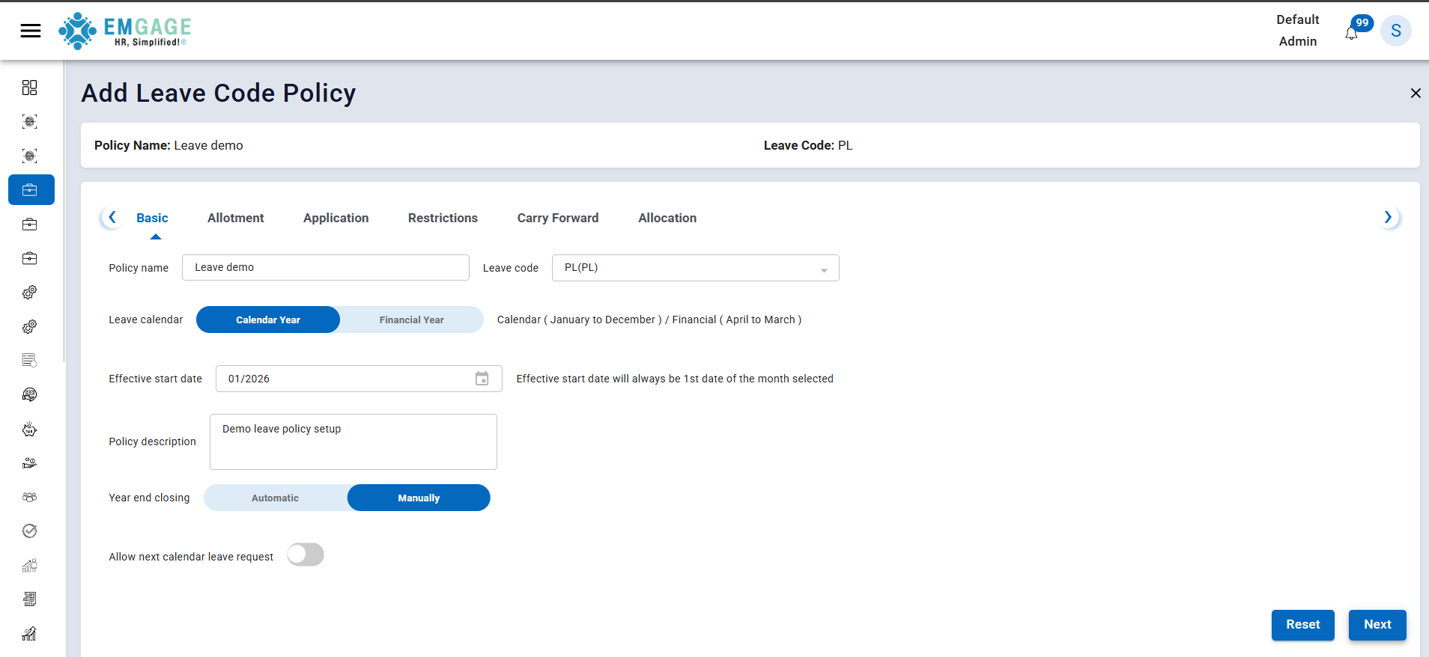
Task: Click the calendar icon in Effective start date
Action: tap(482, 379)
